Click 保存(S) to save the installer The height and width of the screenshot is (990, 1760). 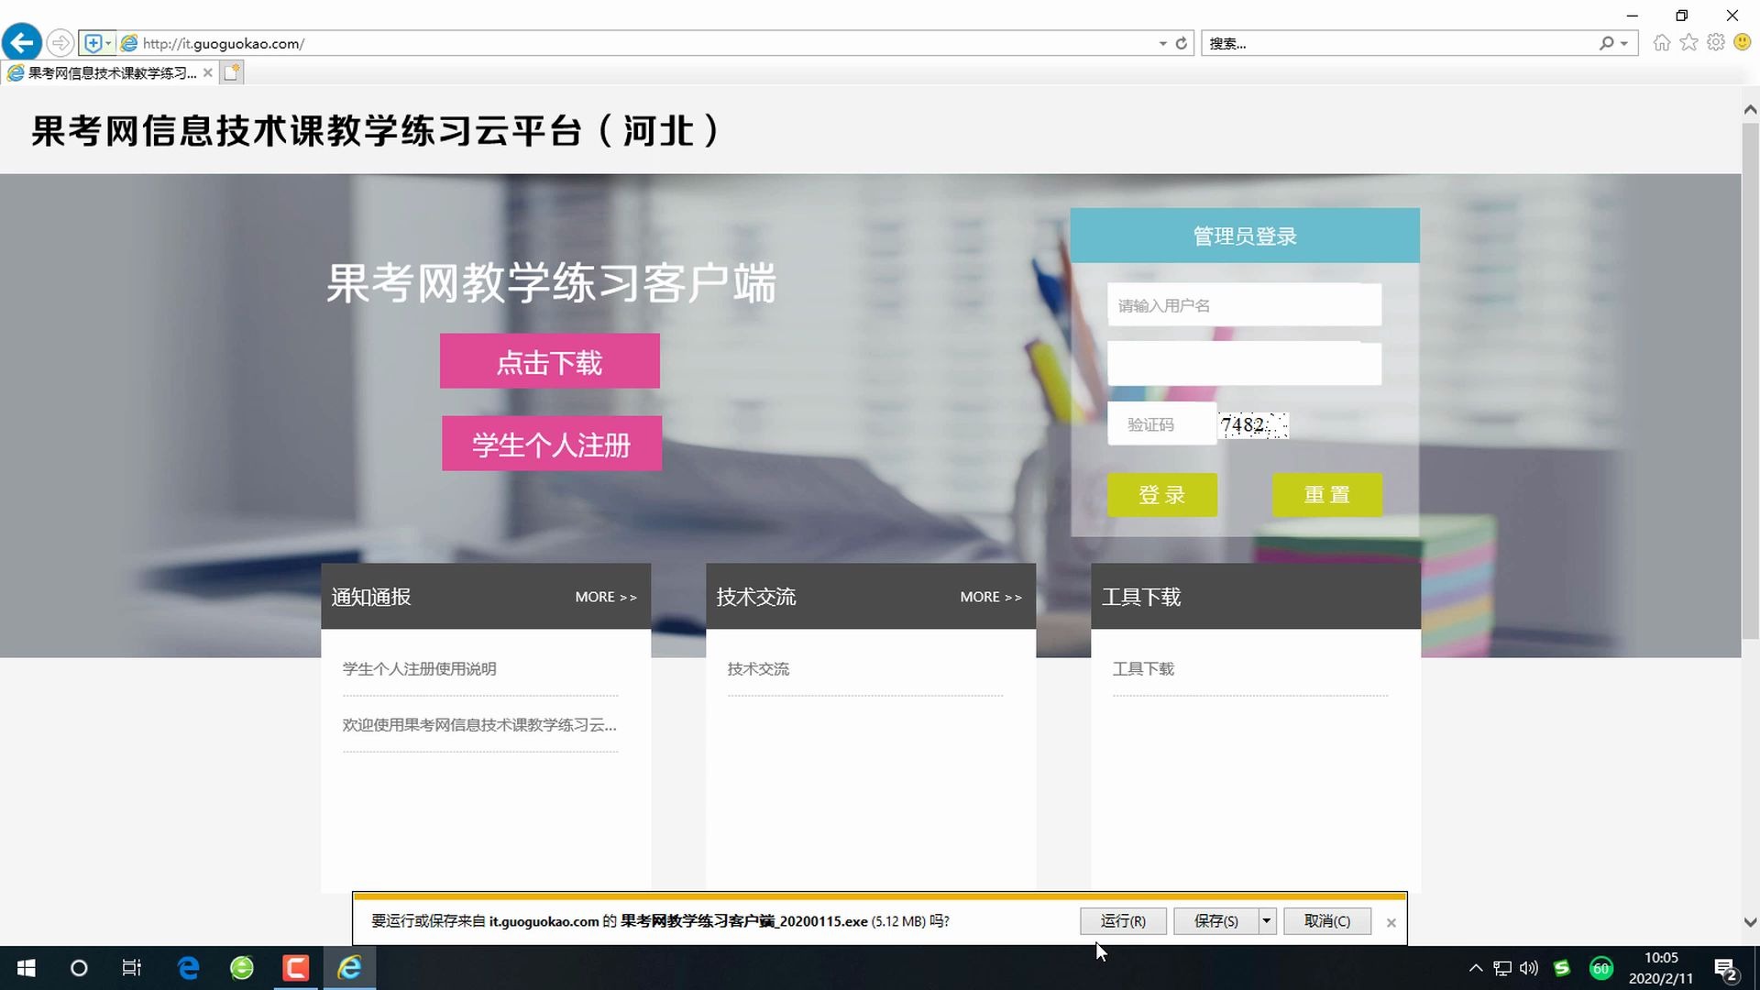[x=1213, y=921]
